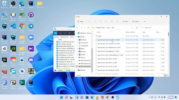
Task: Switch to large thumbnails view in Explorer status bar
Action: tap(168, 75)
